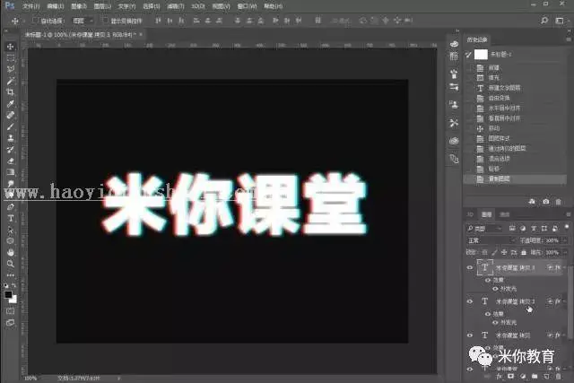
Task: Switch to the 通道 Channels tab
Action: [x=504, y=214]
